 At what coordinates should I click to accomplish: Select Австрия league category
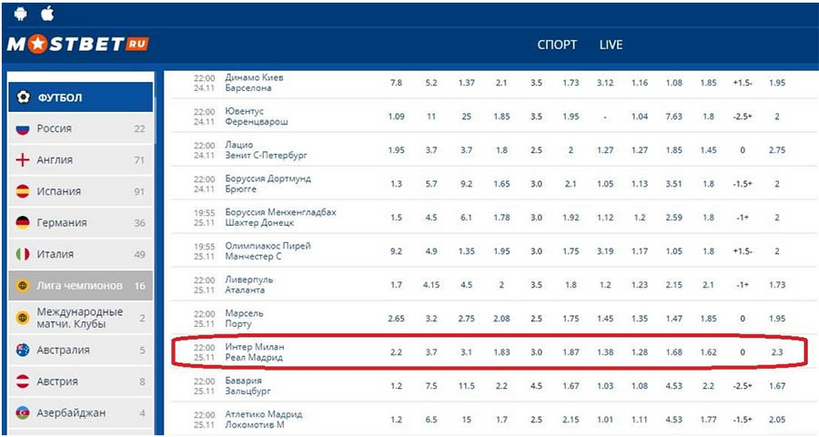tap(57, 381)
